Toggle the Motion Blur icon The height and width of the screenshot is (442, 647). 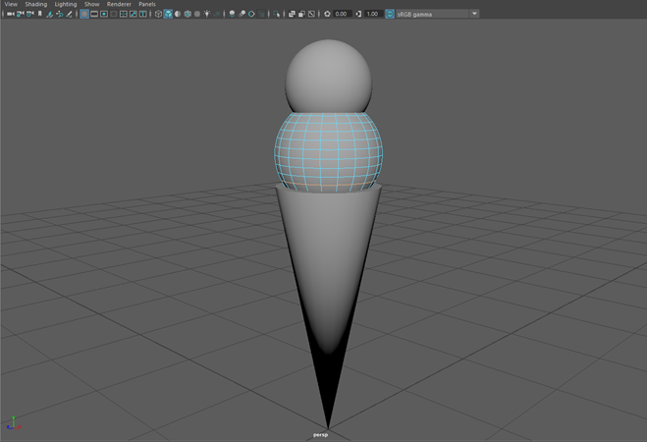coord(242,14)
